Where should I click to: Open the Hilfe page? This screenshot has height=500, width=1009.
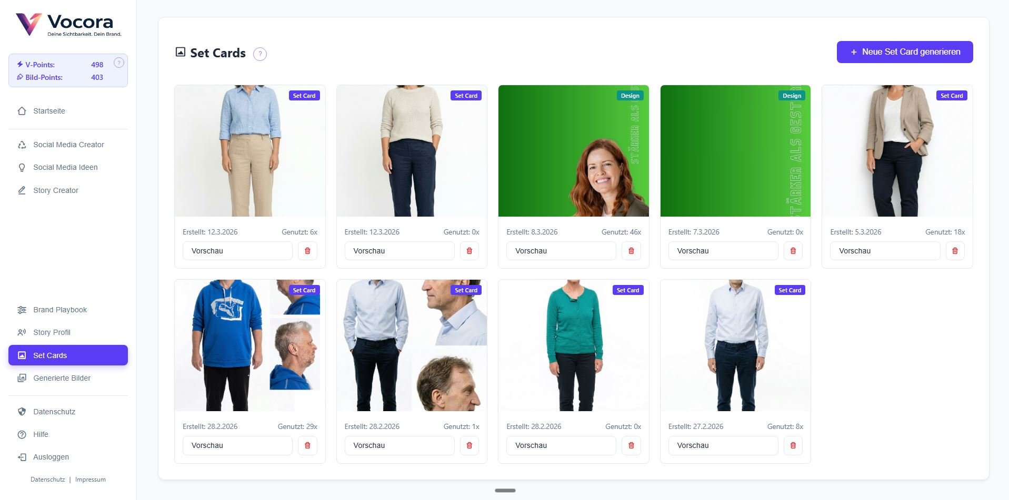68,434
